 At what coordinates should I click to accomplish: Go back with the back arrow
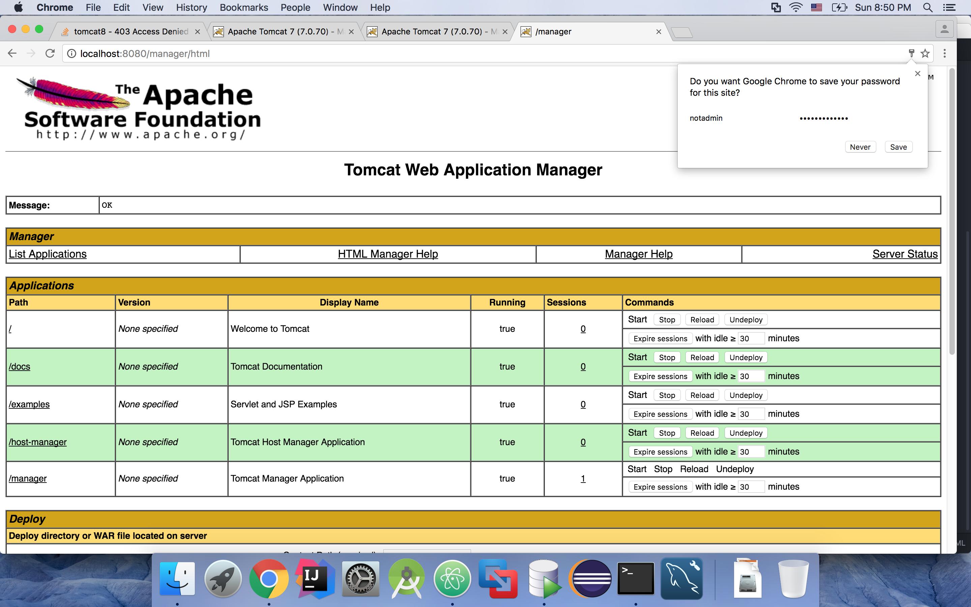12,53
